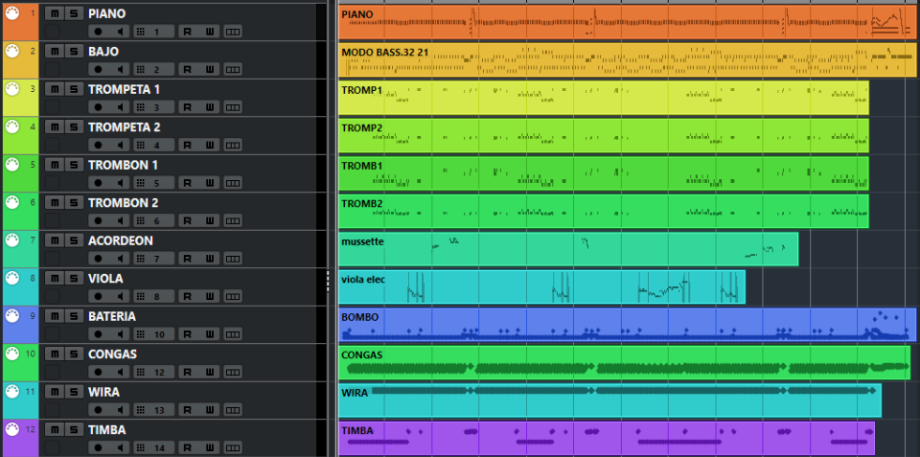This screenshot has height=457, width=920.
Task: Open ACORDEON channel selector showing 7
Action: coord(153,259)
